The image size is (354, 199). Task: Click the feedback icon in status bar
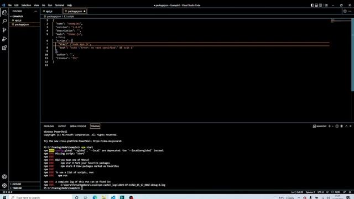pos(345,192)
